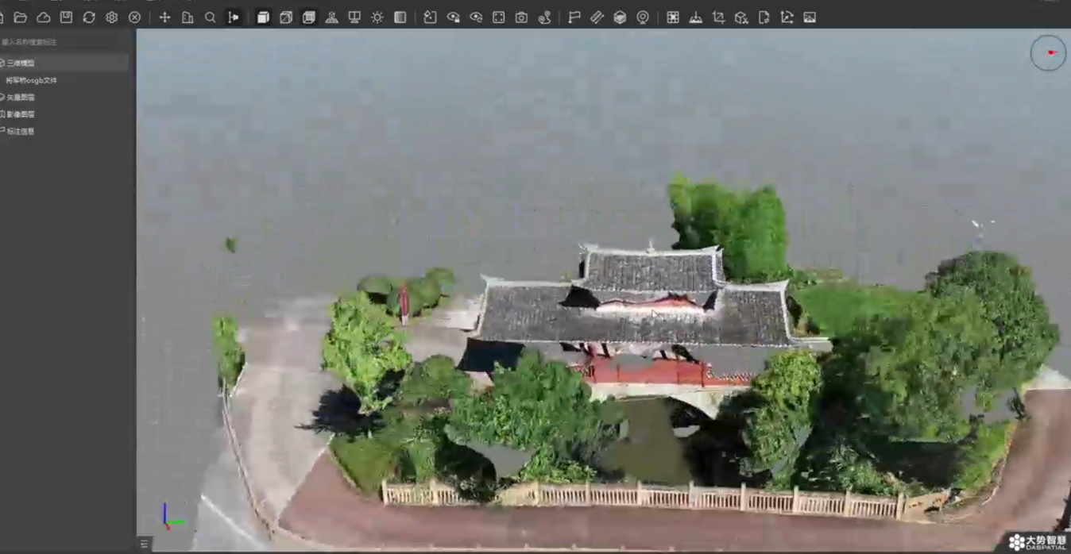Select the osgb file entry in tree
This screenshot has width=1071, height=554.
coord(32,80)
